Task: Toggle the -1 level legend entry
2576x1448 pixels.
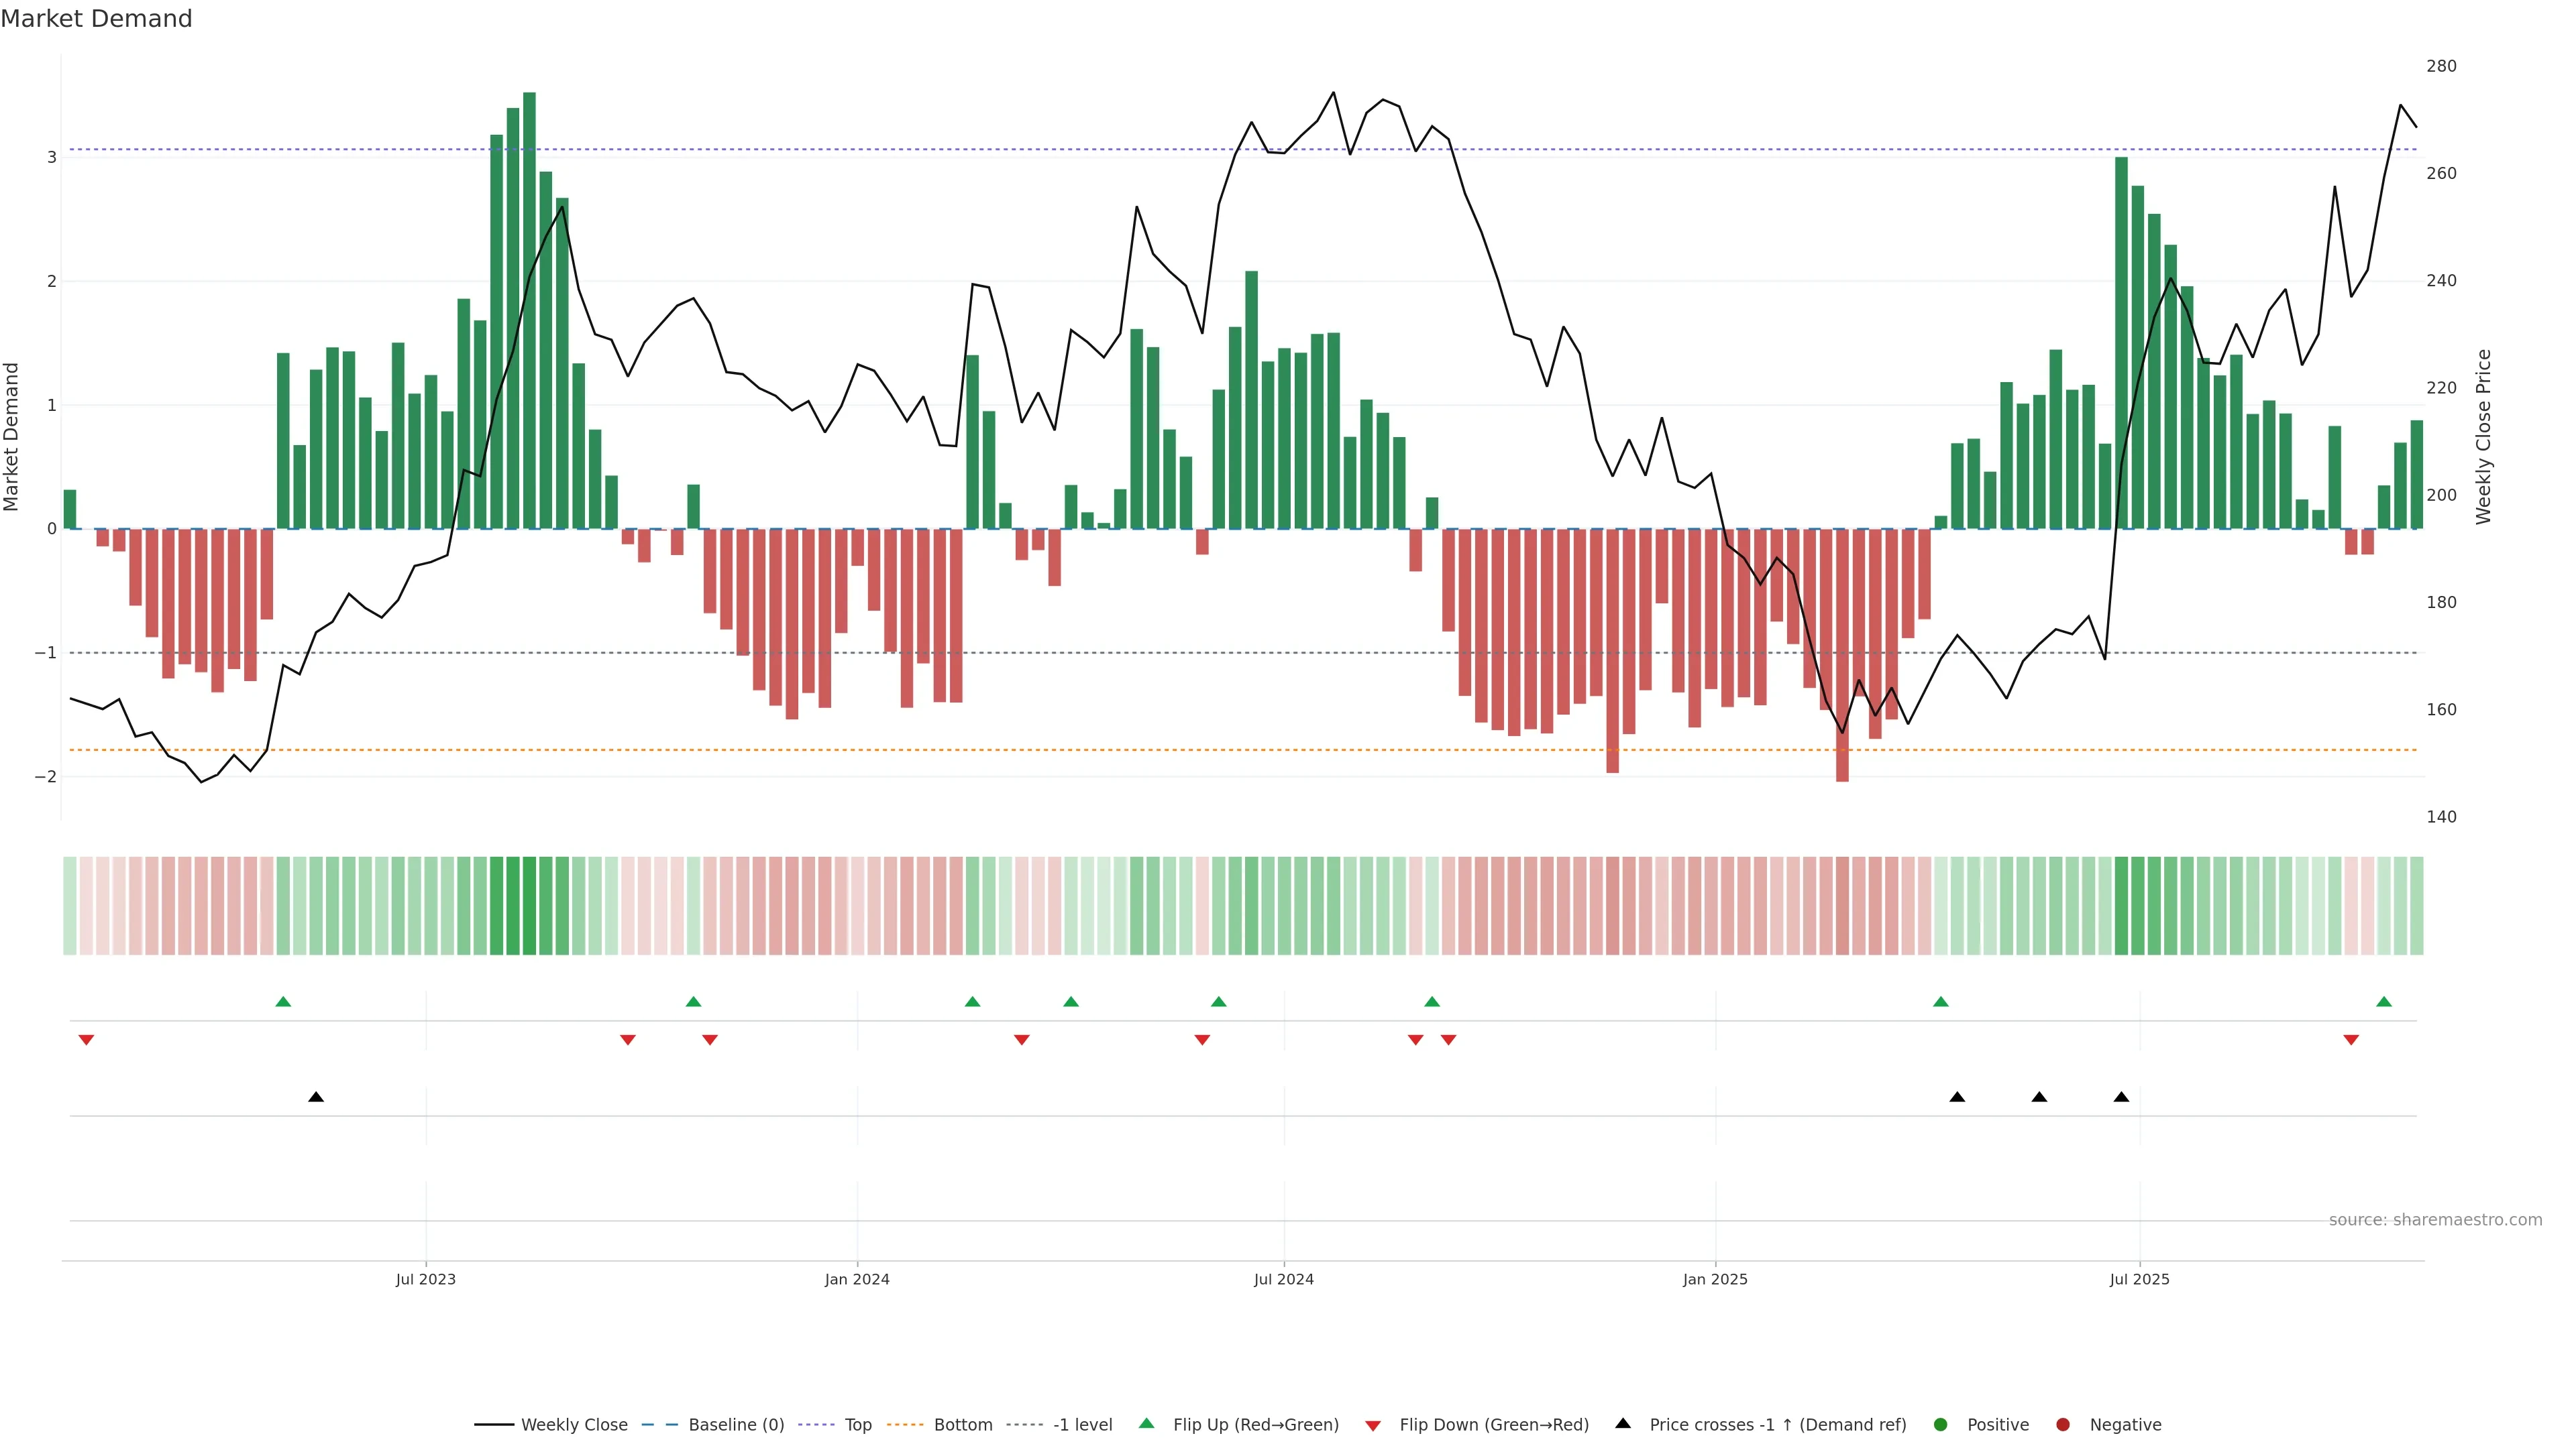Action: pos(1082,1425)
